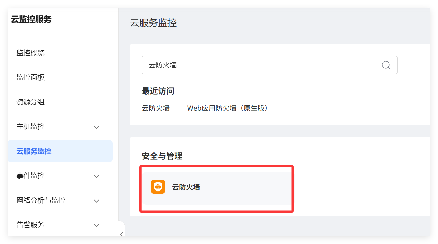
Task: Expand the 事件监控 chevron
Action: point(97,176)
